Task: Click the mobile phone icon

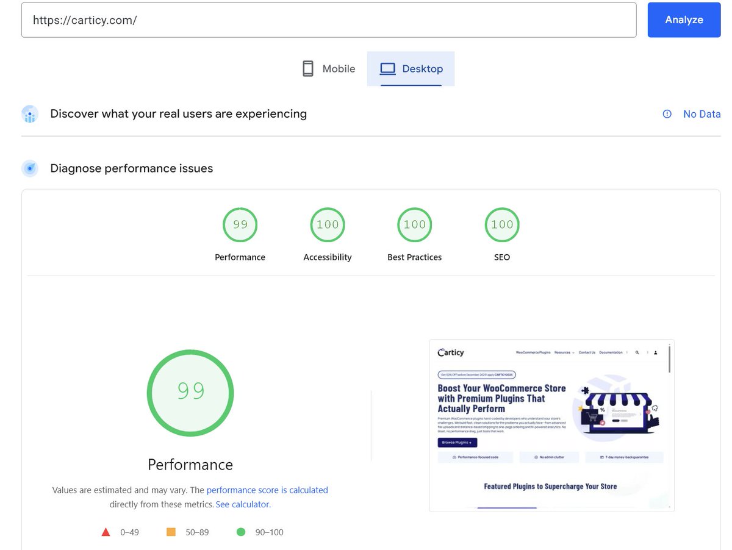Action: click(x=307, y=68)
